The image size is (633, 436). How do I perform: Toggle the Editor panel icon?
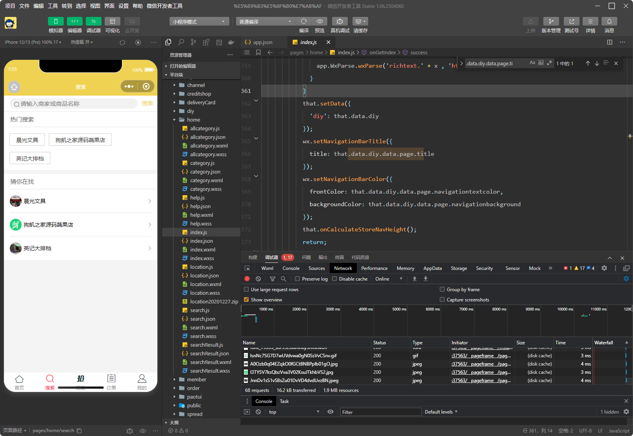(x=74, y=21)
